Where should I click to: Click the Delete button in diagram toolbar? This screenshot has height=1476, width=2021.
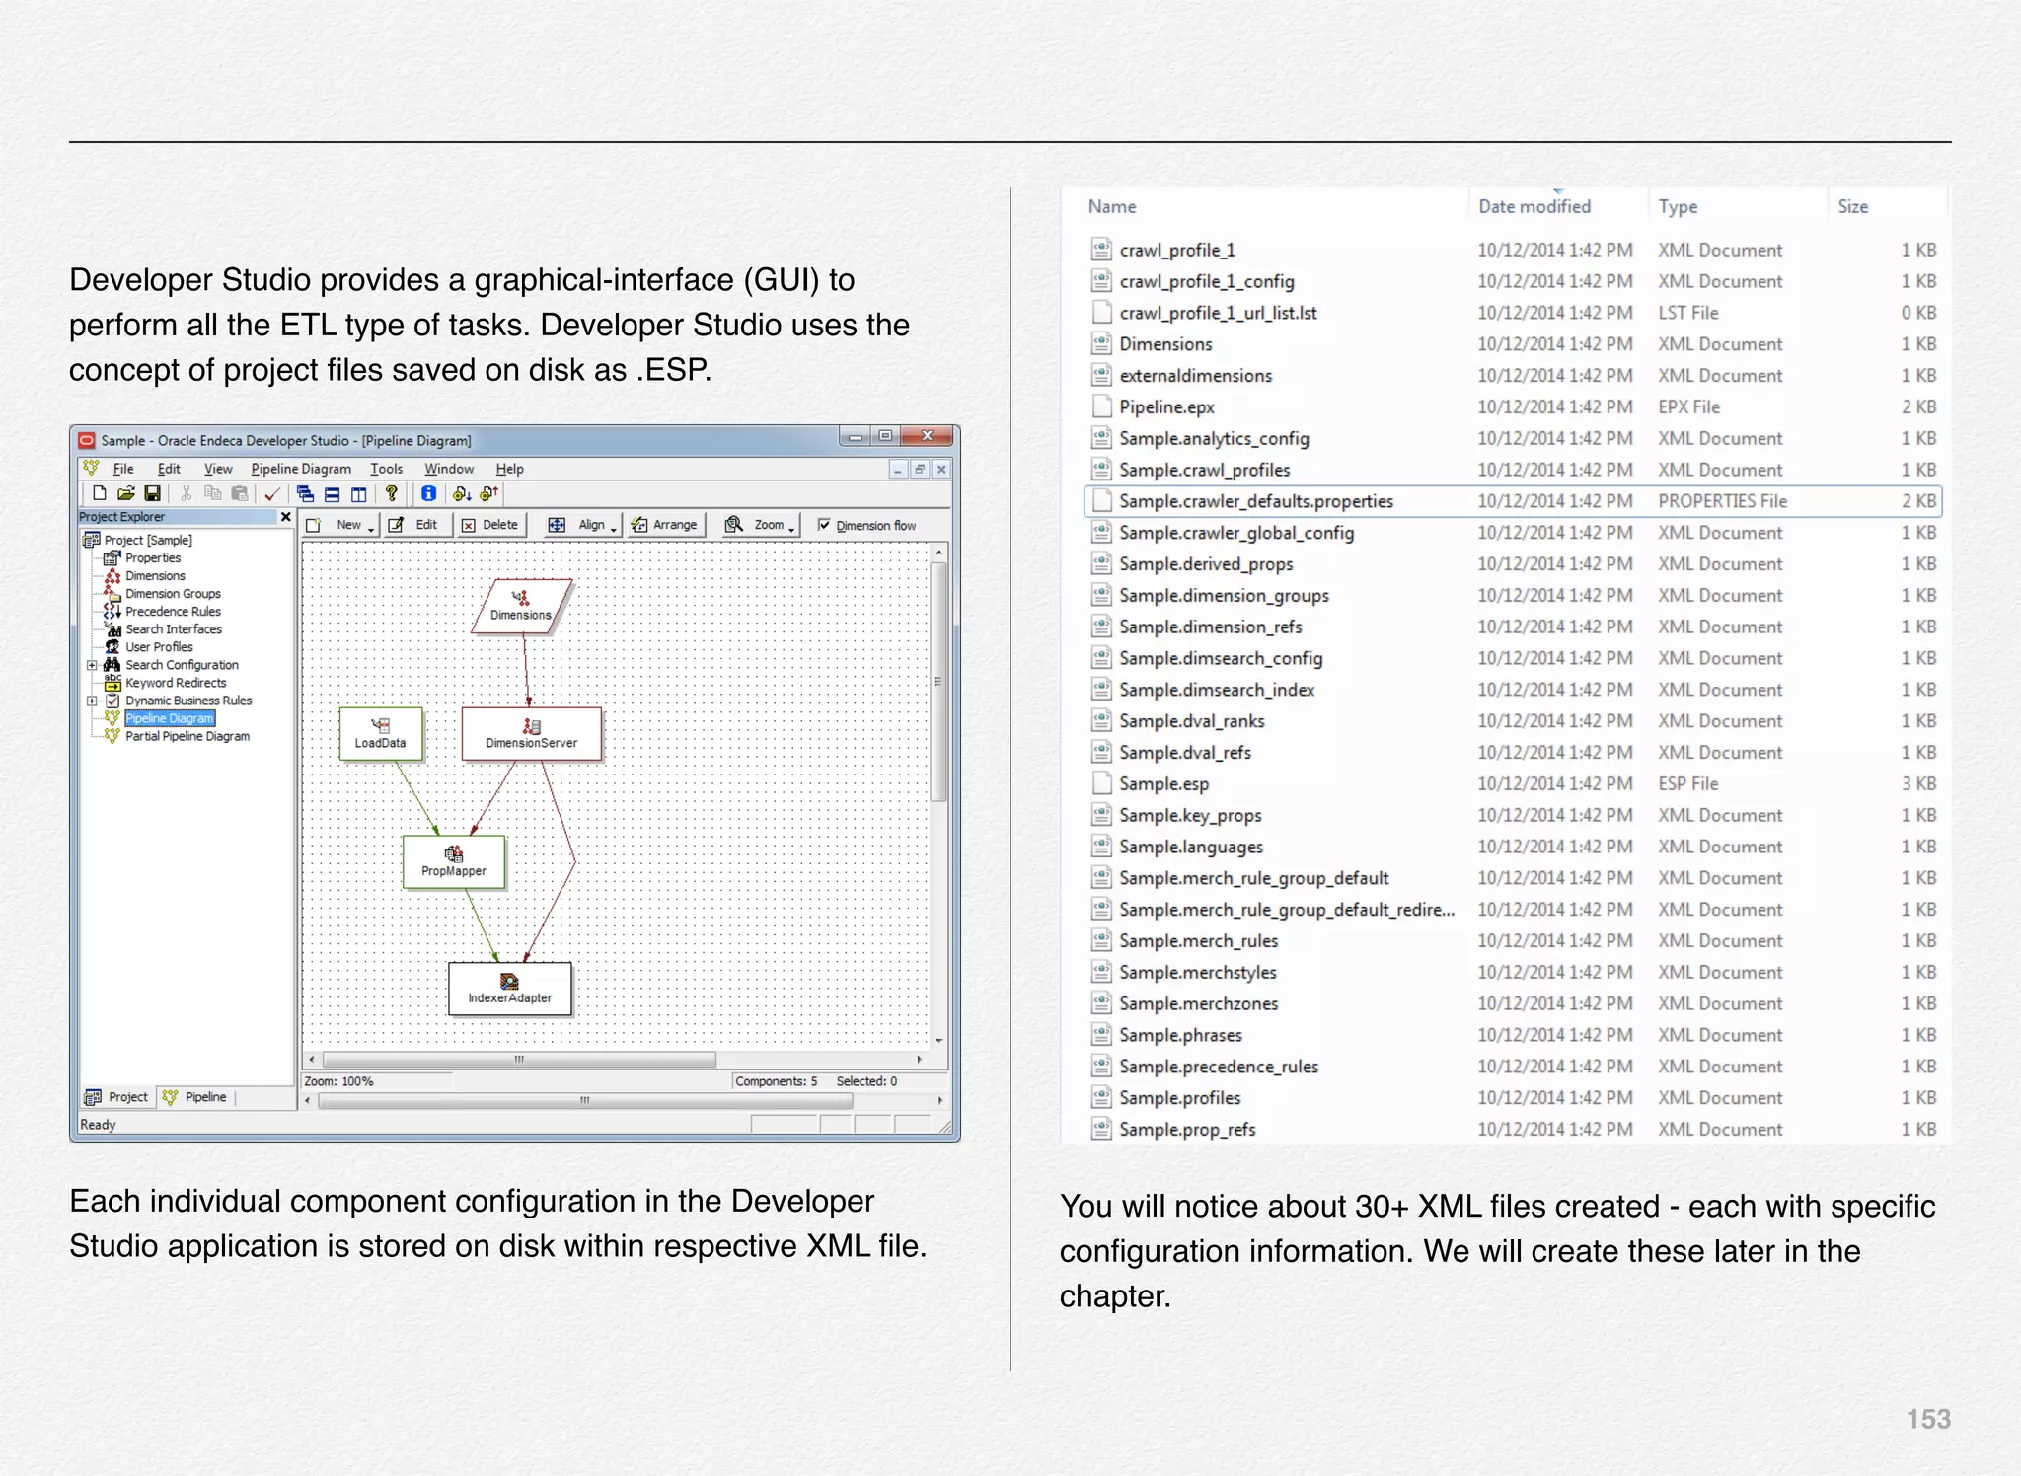(490, 525)
